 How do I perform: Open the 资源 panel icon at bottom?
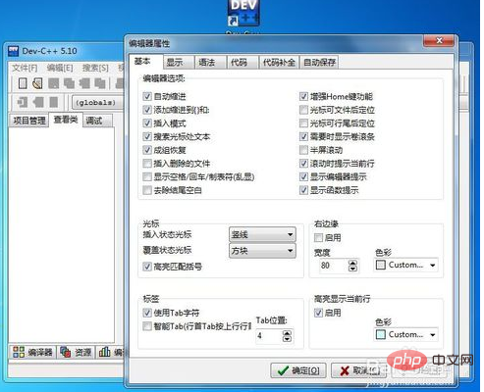[66, 352]
